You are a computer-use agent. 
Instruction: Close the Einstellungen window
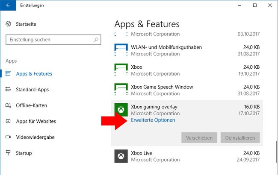pos(270,5)
